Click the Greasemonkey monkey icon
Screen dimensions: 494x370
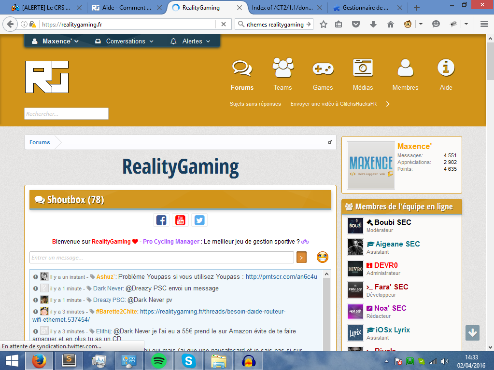click(x=408, y=24)
